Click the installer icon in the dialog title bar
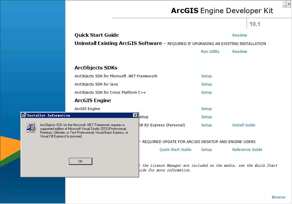The width and height of the screenshot is (292, 204). click(x=24, y=115)
